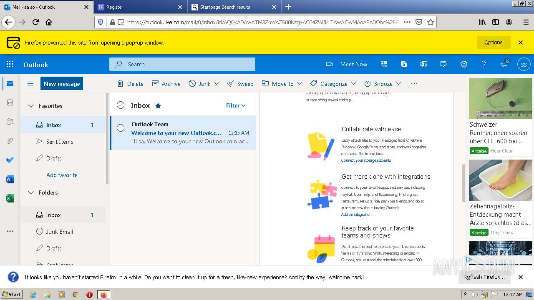The image size is (534, 300).
Task: Select the Outlook Team message checkbox
Action: [x=121, y=128]
